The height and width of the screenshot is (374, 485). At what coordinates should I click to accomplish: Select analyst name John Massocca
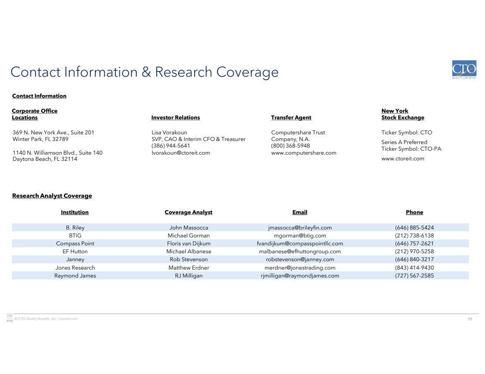[x=189, y=227]
